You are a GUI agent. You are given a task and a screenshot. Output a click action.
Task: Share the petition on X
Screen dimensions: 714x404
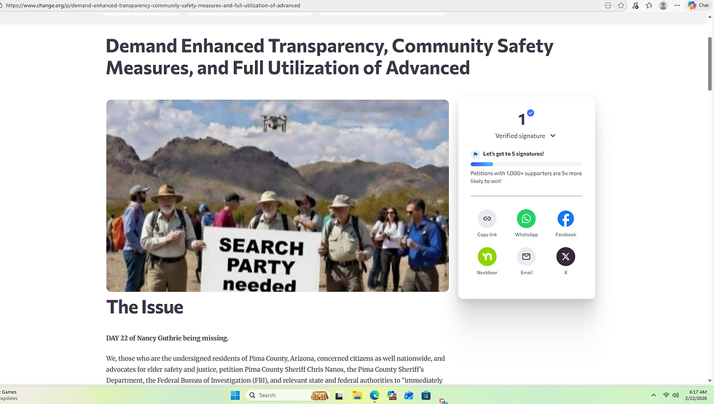tap(565, 256)
